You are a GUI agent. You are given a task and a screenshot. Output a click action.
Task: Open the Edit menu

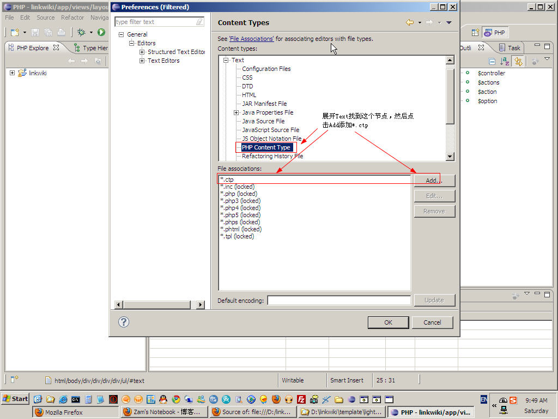[25, 17]
